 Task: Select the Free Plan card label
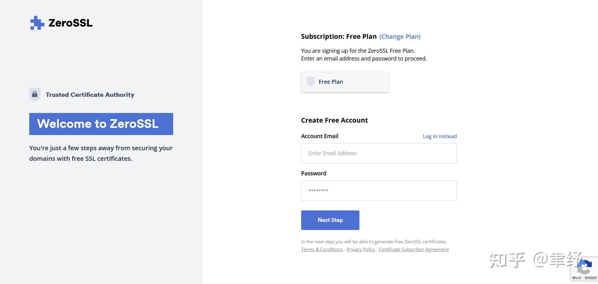(330, 82)
